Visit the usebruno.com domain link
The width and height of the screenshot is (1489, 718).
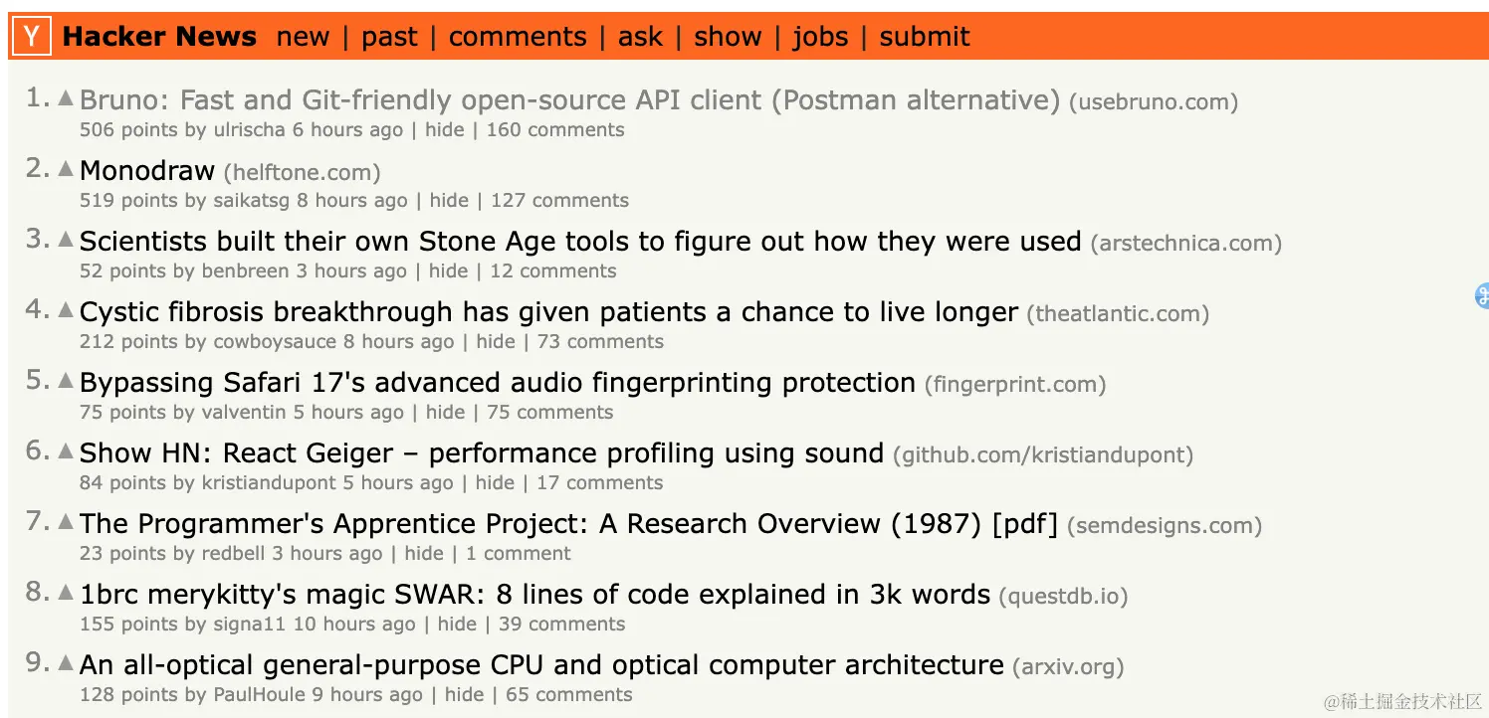[1153, 101]
